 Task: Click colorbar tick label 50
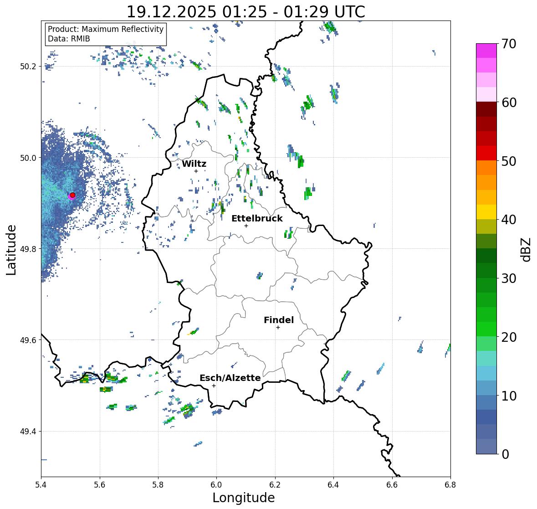[x=509, y=161]
